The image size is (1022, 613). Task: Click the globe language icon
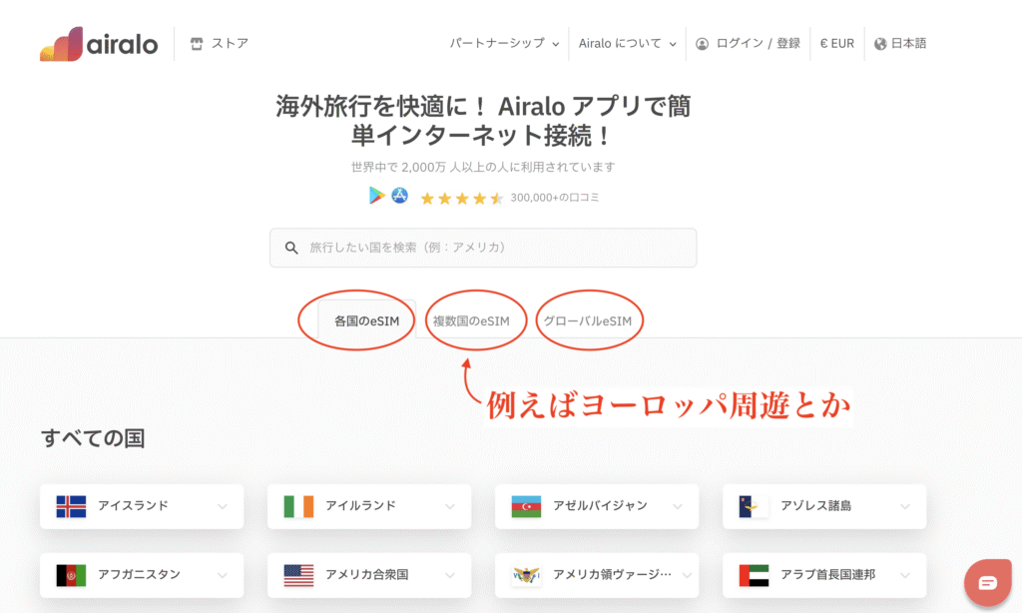(880, 44)
